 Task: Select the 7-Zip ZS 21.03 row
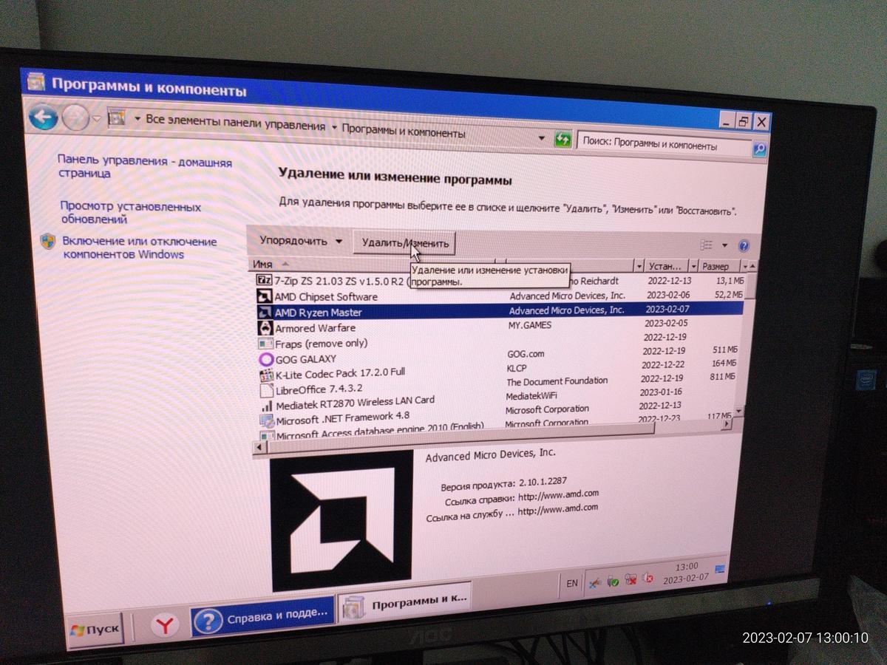tap(500, 281)
